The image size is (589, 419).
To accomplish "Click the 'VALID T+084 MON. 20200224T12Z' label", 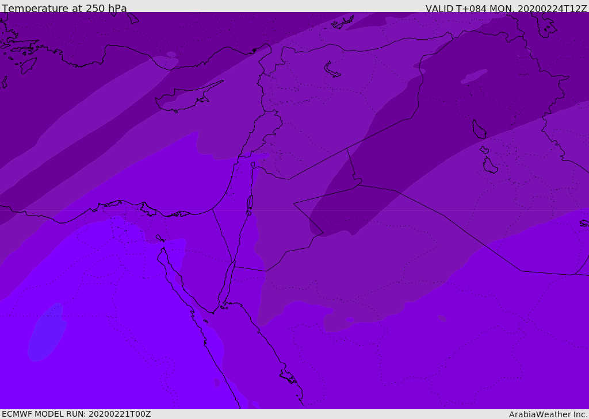I will click(x=506, y=8).
